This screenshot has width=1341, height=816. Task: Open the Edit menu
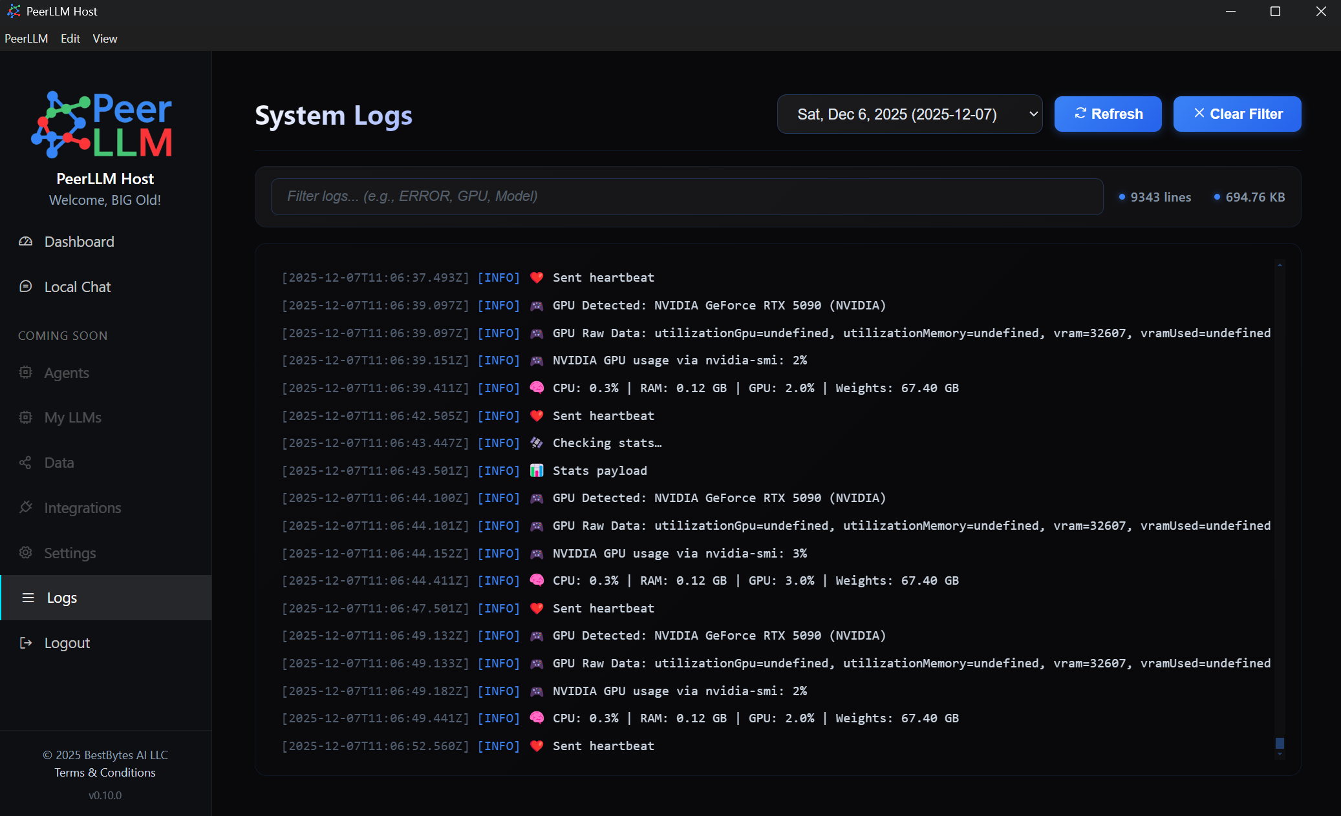[x=70, y=39]
